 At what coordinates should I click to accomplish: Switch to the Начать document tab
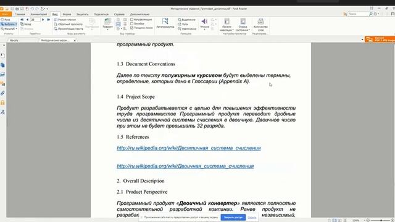coord(14,40)
